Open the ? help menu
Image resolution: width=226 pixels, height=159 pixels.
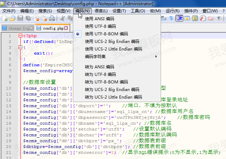223,11
